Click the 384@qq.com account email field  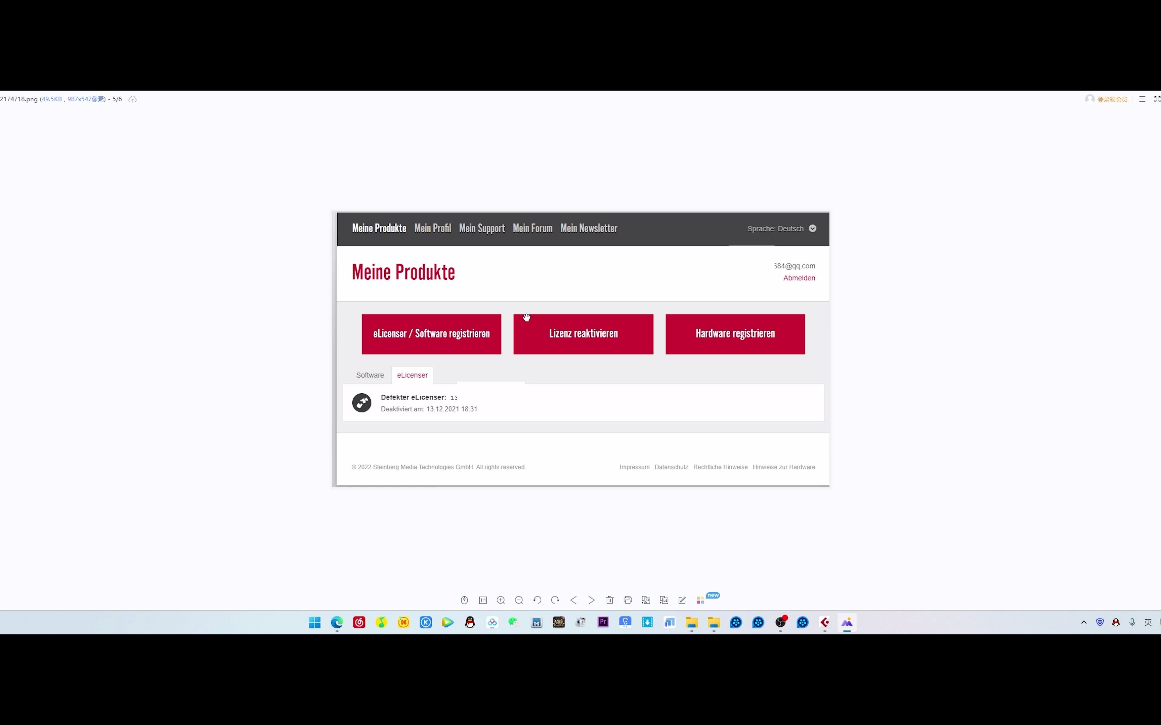click(794, 265)
